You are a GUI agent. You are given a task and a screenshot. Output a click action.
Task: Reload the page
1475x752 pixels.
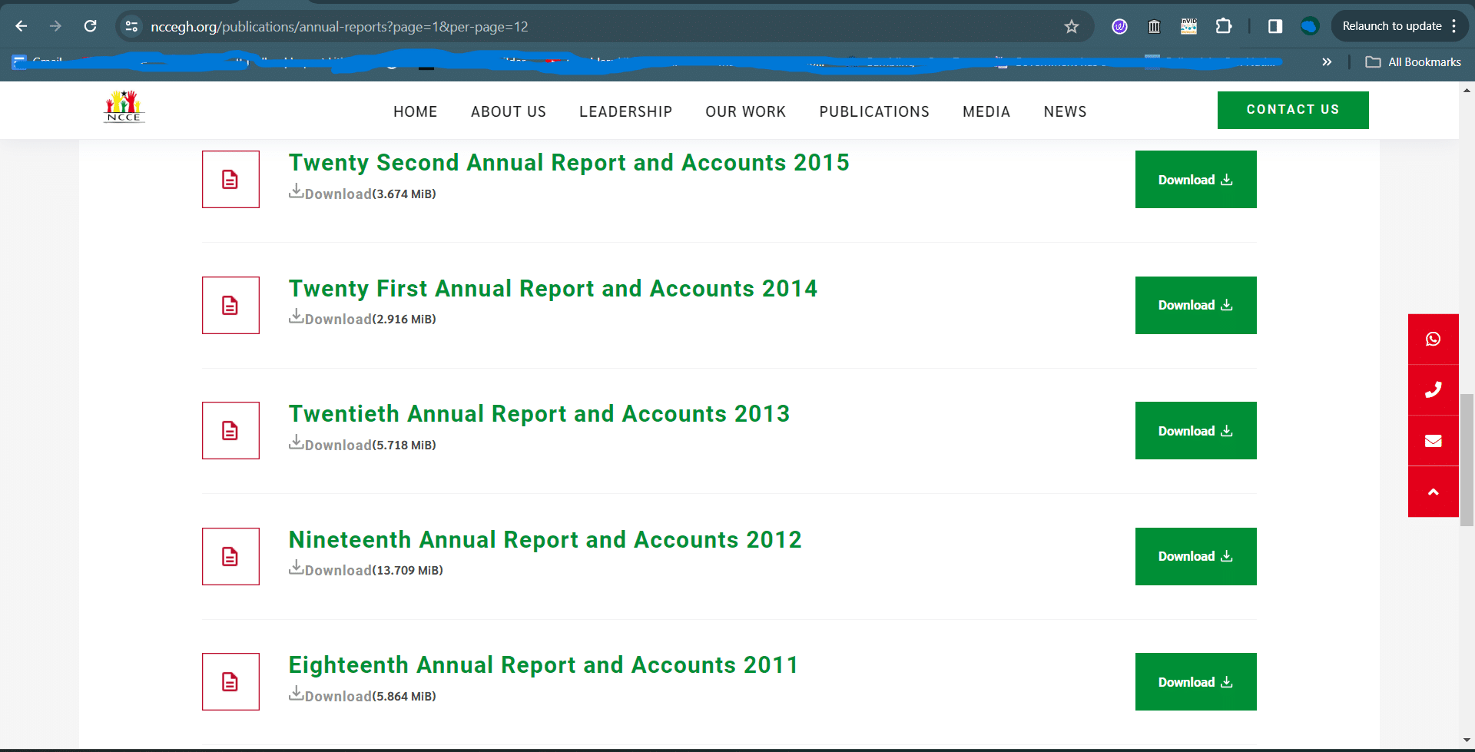91,27
